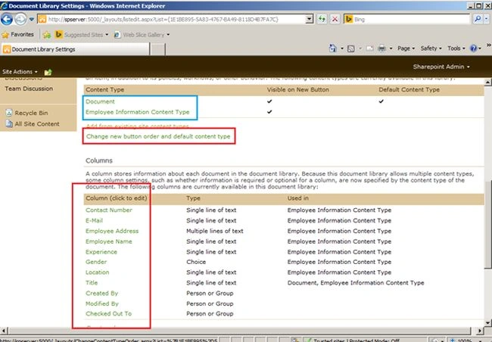Edit the Gender column

[x=96, y=262]
